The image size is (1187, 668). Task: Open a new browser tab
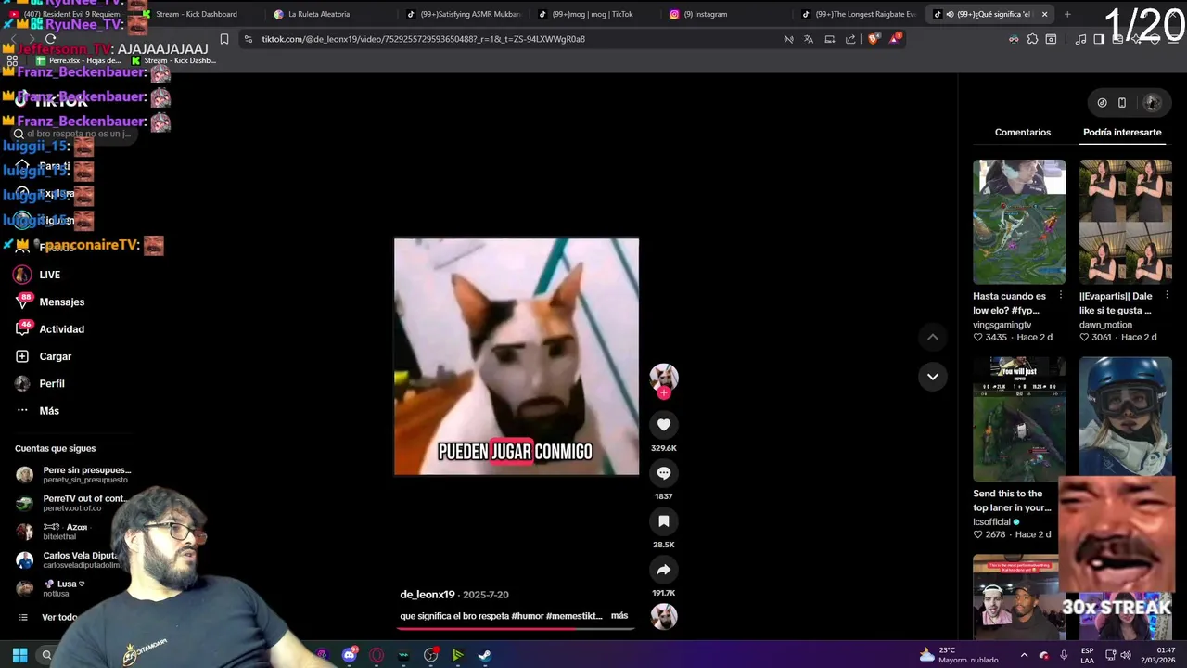click(1067, 14)
